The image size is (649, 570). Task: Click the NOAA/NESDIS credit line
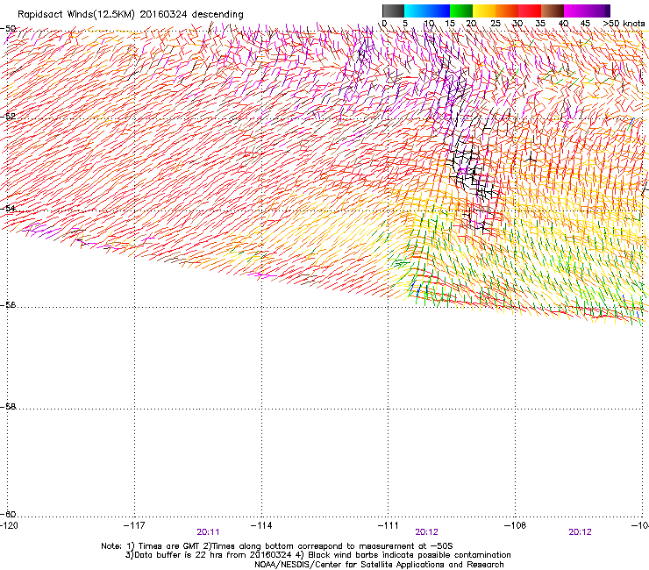[x=379, y=565]
